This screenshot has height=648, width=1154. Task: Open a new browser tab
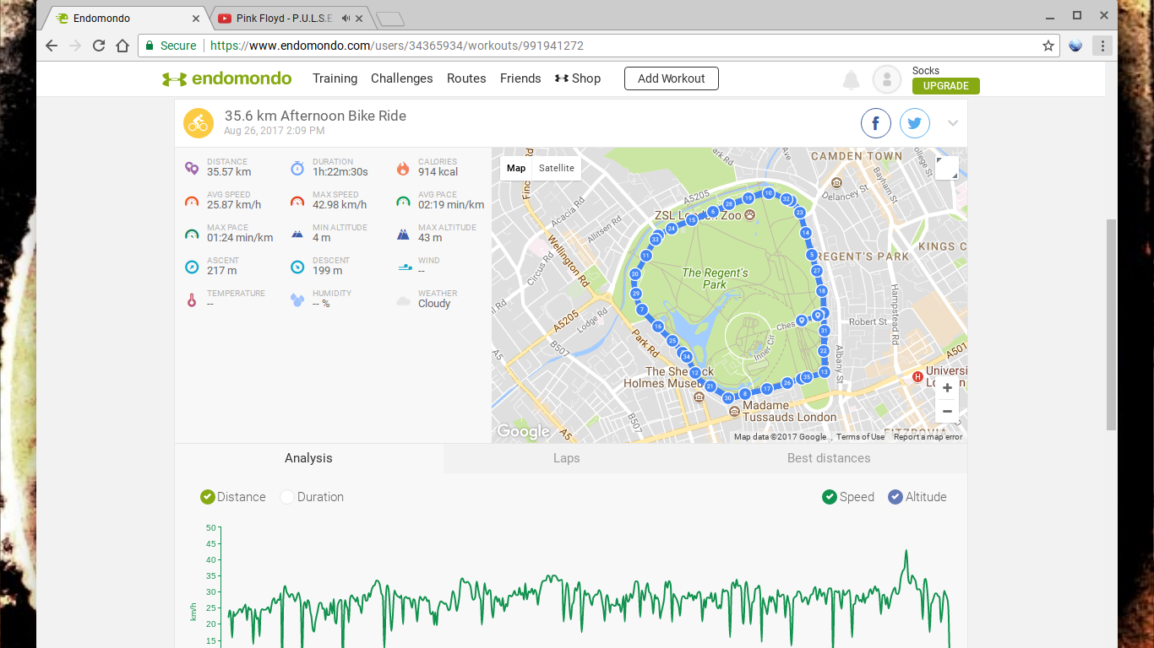coord(389,19)
